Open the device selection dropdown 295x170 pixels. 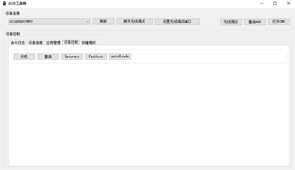88,21
